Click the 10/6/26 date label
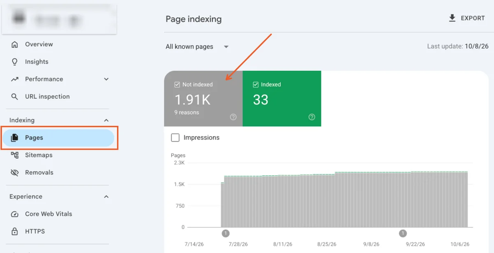The width and height of the screenshot is (494, 253). coord(459,244)
